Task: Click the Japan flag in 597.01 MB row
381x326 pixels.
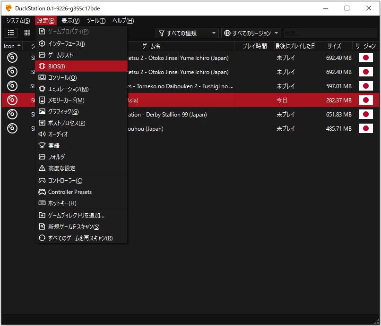Action: (366, 86)
